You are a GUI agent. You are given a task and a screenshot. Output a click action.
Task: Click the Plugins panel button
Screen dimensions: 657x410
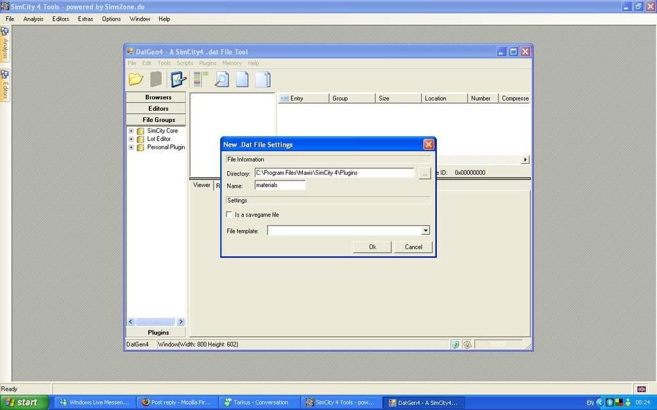(156, 332)
